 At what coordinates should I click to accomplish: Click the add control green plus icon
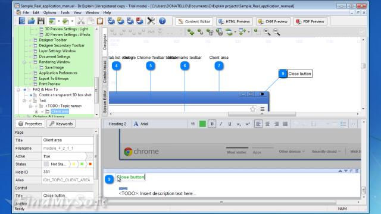[x=190, y=32]
